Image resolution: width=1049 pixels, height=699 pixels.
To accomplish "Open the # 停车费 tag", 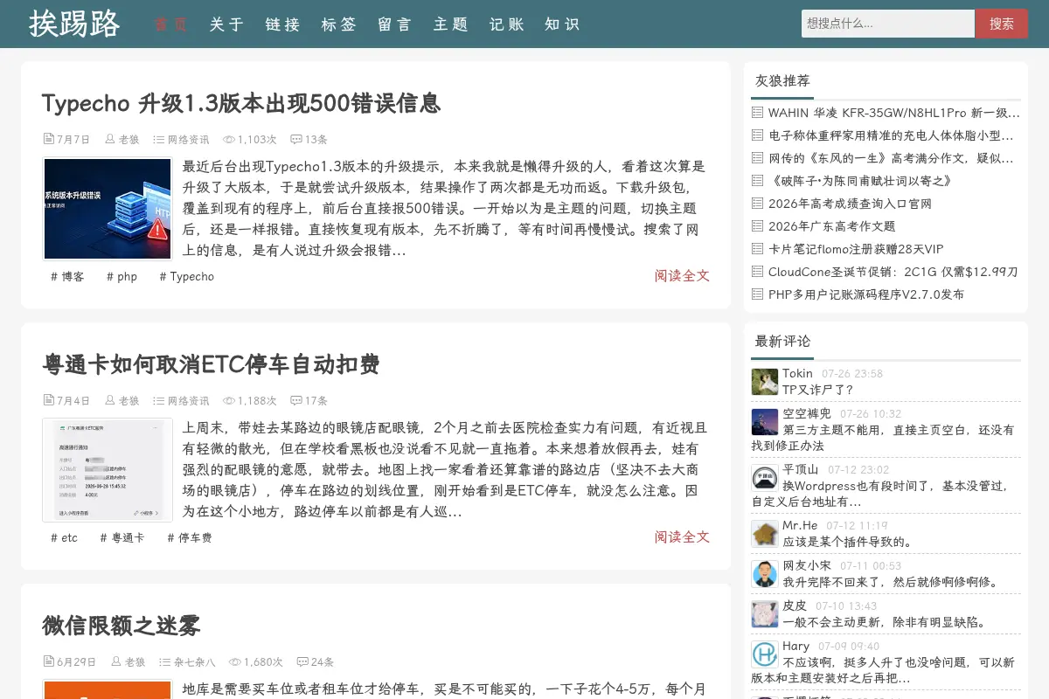I will [190, 537].
